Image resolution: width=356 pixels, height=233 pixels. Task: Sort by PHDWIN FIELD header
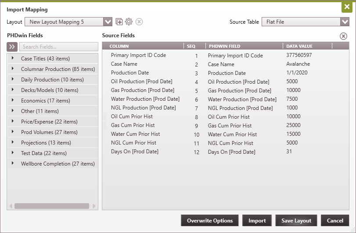245,46
